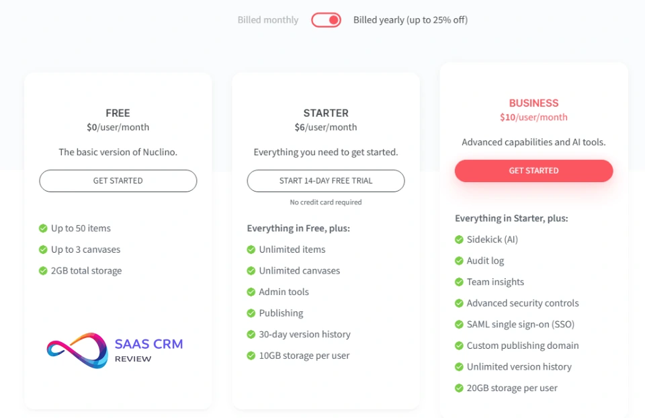645x418 pixels.
Task: Click Get Started on the Free plan
Action: click(118, 181)
